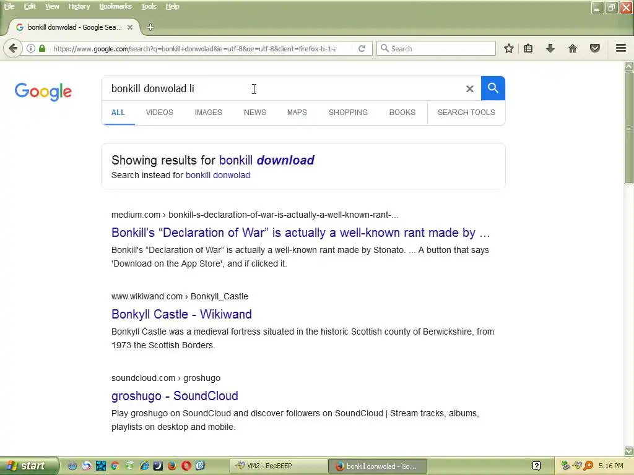Open groshugo - SoundCloud result

[175, 396]
